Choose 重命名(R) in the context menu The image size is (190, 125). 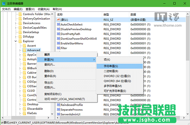tap(66, 76)
